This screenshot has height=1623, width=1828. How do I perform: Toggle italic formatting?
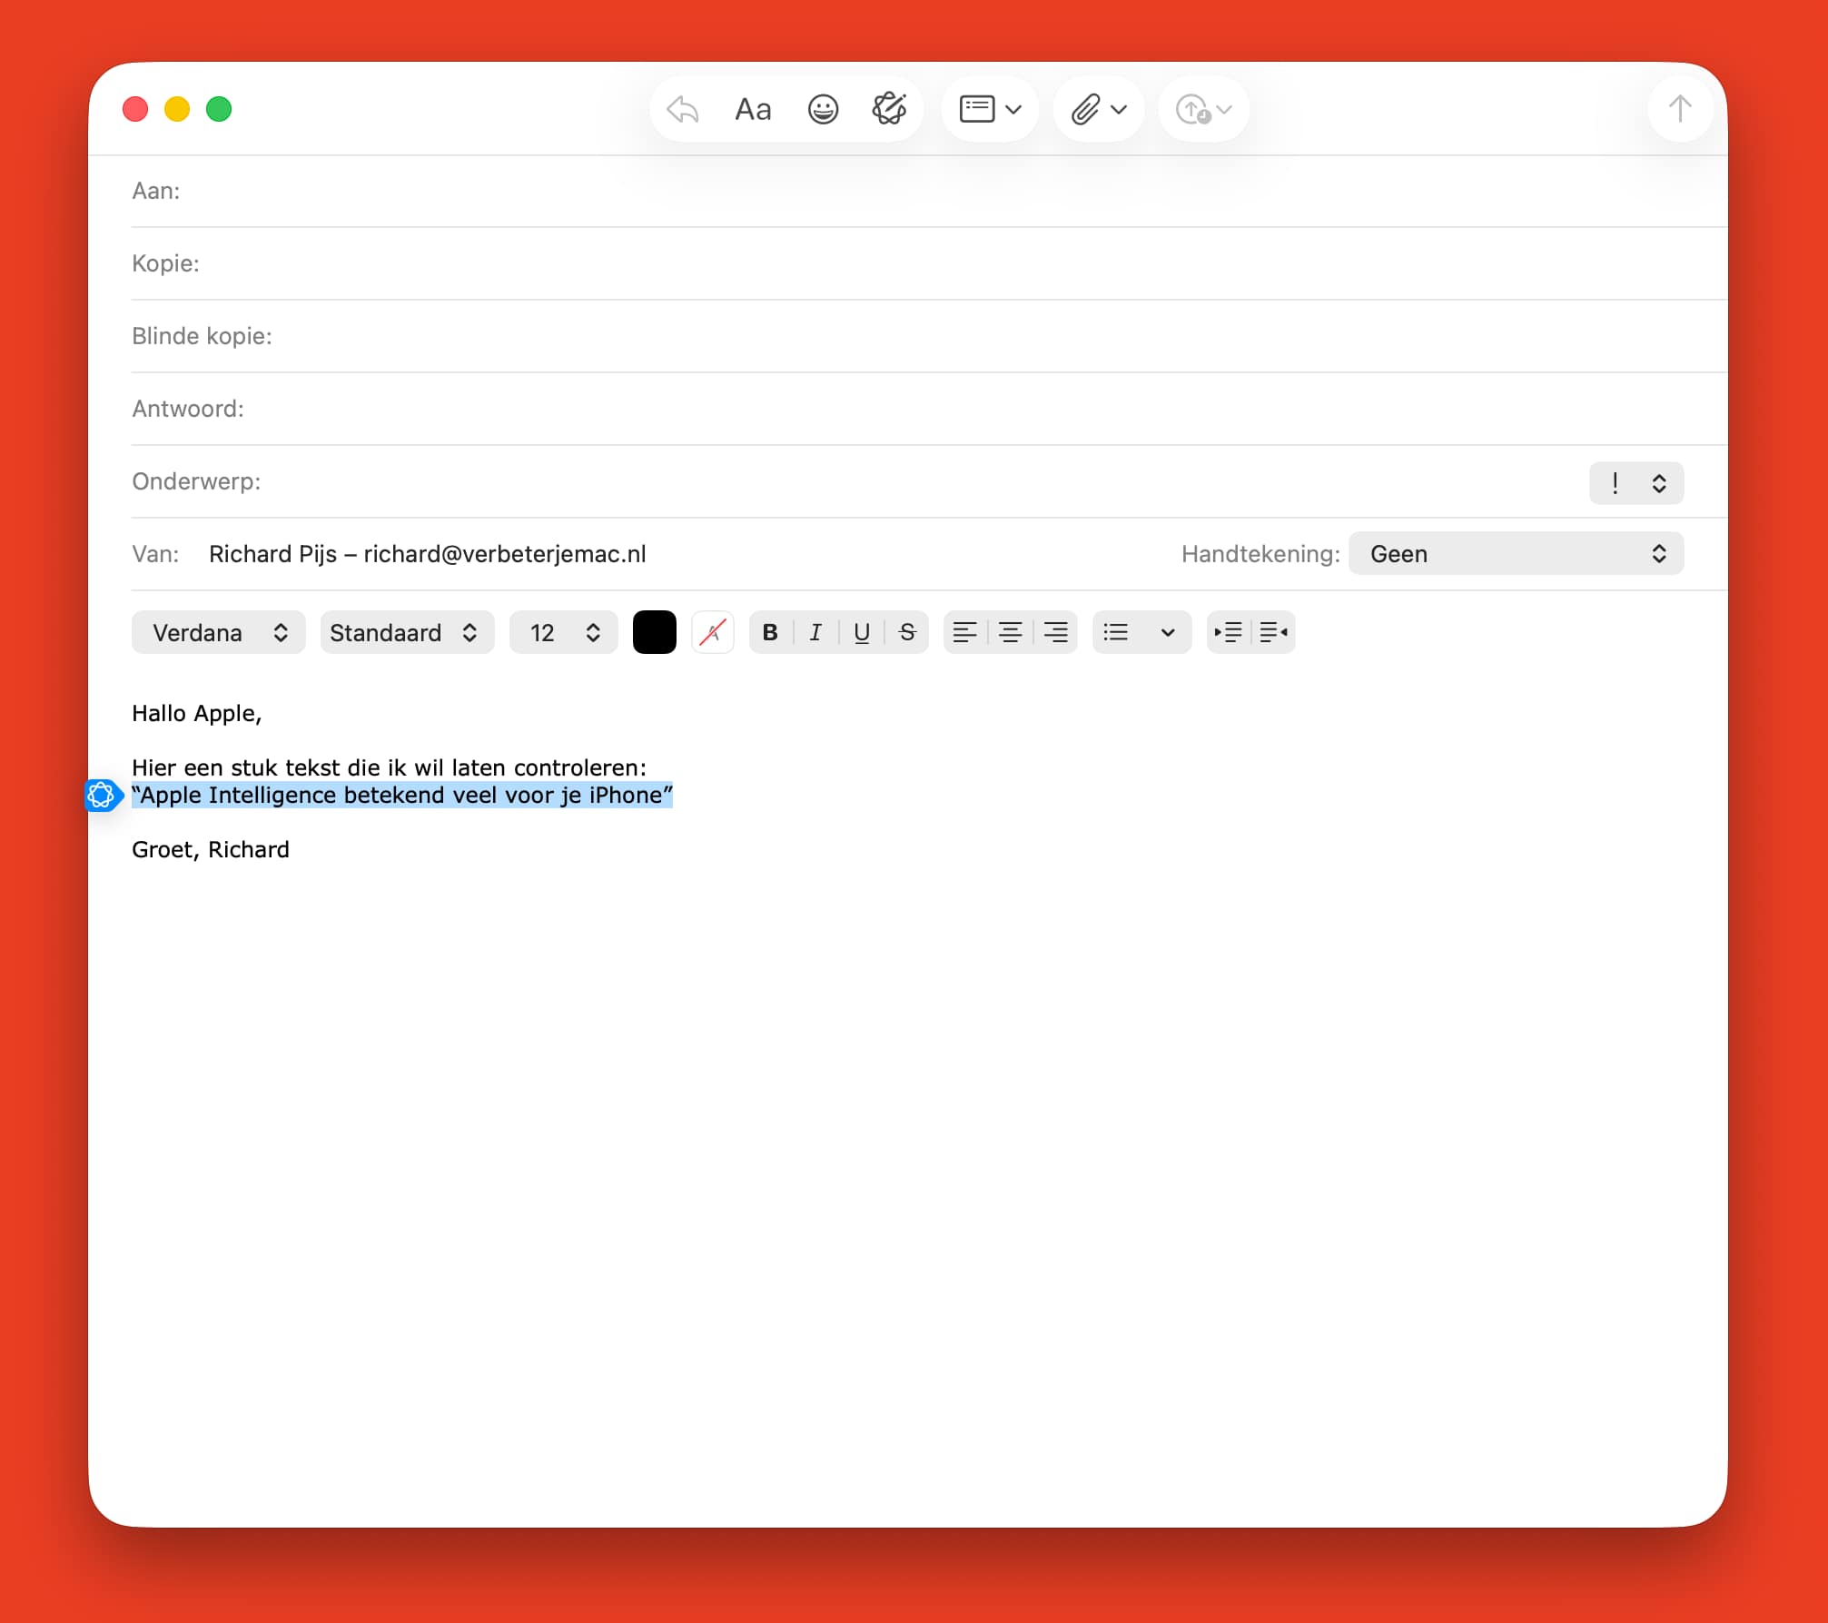815,632
